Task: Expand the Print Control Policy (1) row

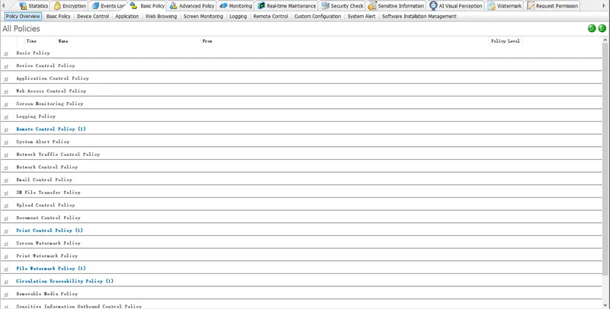Action: pyautogui.click(x=6, y=231)
